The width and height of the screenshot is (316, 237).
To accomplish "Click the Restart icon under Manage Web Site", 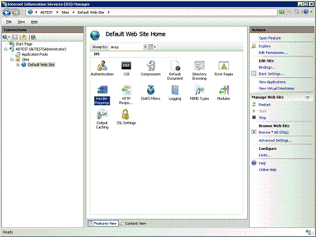I will (x=254, y=105).
